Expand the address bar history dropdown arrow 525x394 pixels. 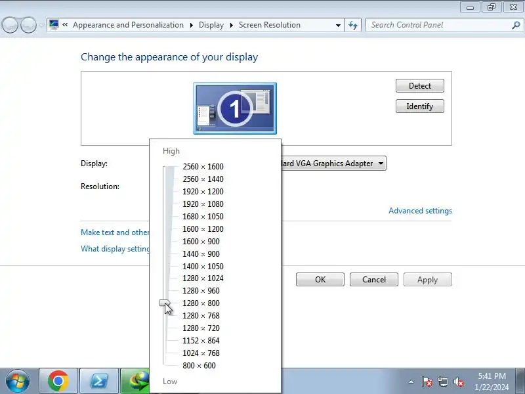click(x=338, y=25)
